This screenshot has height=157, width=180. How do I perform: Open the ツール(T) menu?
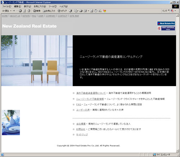point(53,6)
